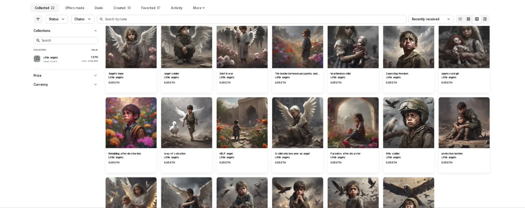Click the 'way of salvation' title text
Image resolution: width=525 pixels, height=208 pixels.
click(x=174, y=153)
